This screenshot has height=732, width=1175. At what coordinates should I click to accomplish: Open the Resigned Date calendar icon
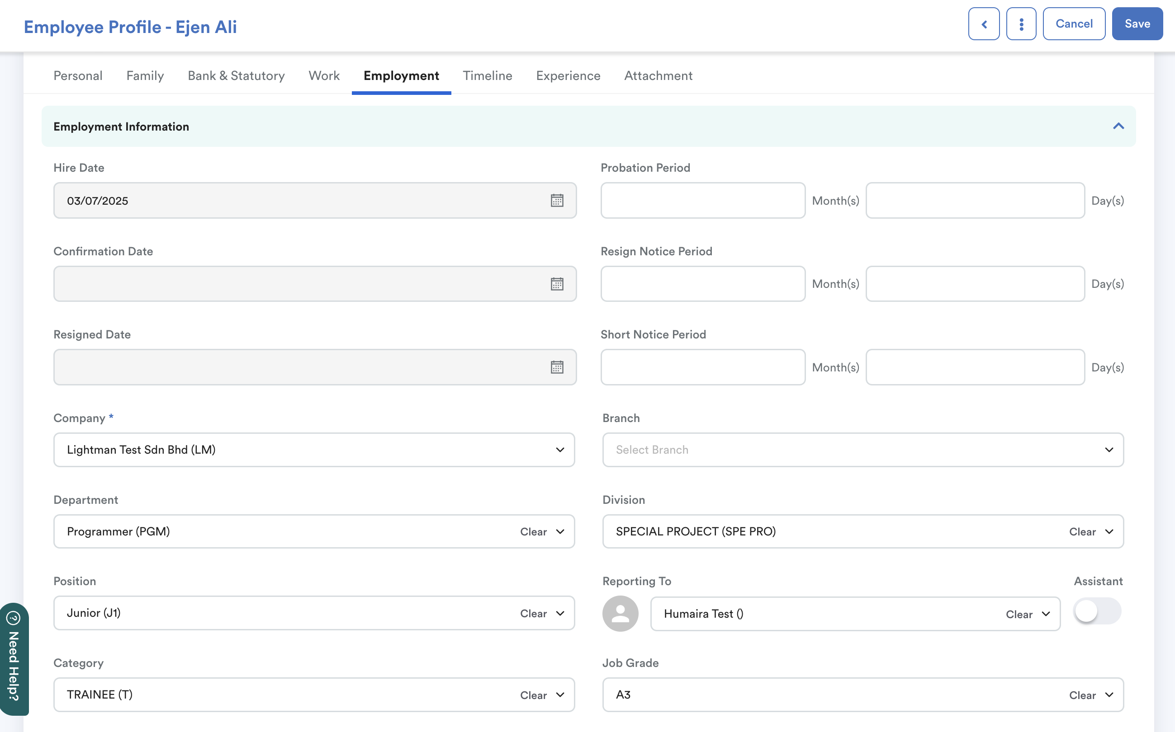pyautogui.click(x=557, y=367)
